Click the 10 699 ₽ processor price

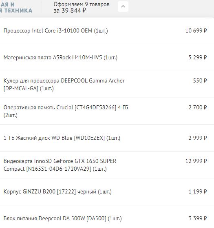click(196, 30)
